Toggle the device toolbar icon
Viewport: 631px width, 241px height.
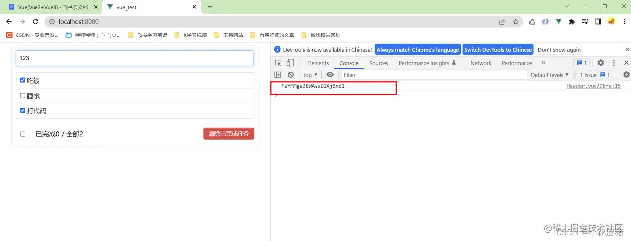coord(290,63)
